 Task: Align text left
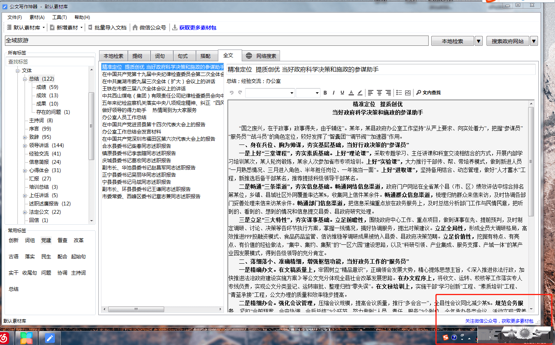tap(370, 93)
